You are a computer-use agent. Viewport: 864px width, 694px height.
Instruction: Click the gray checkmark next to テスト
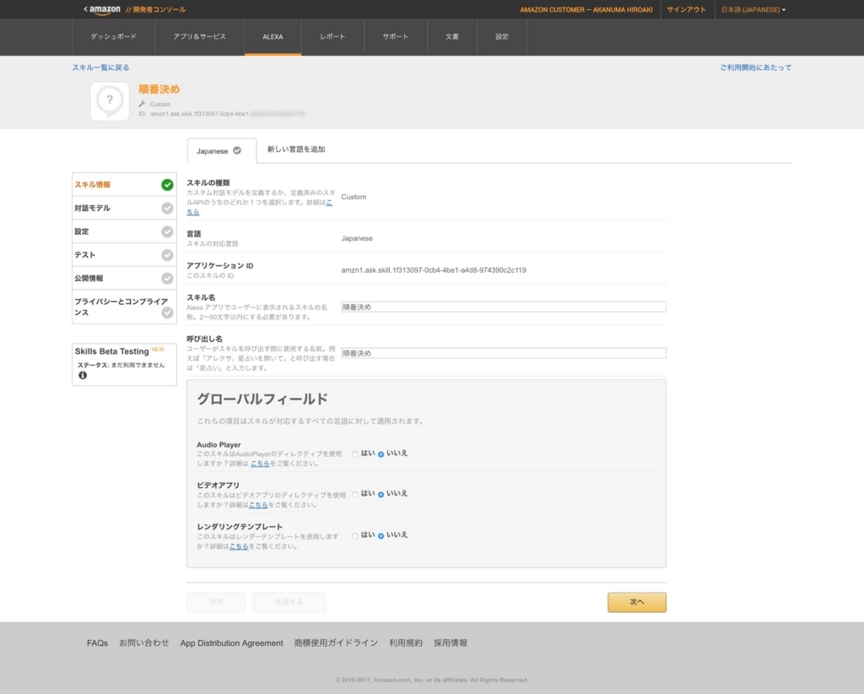pyautogui.click(x=167, y=255)
